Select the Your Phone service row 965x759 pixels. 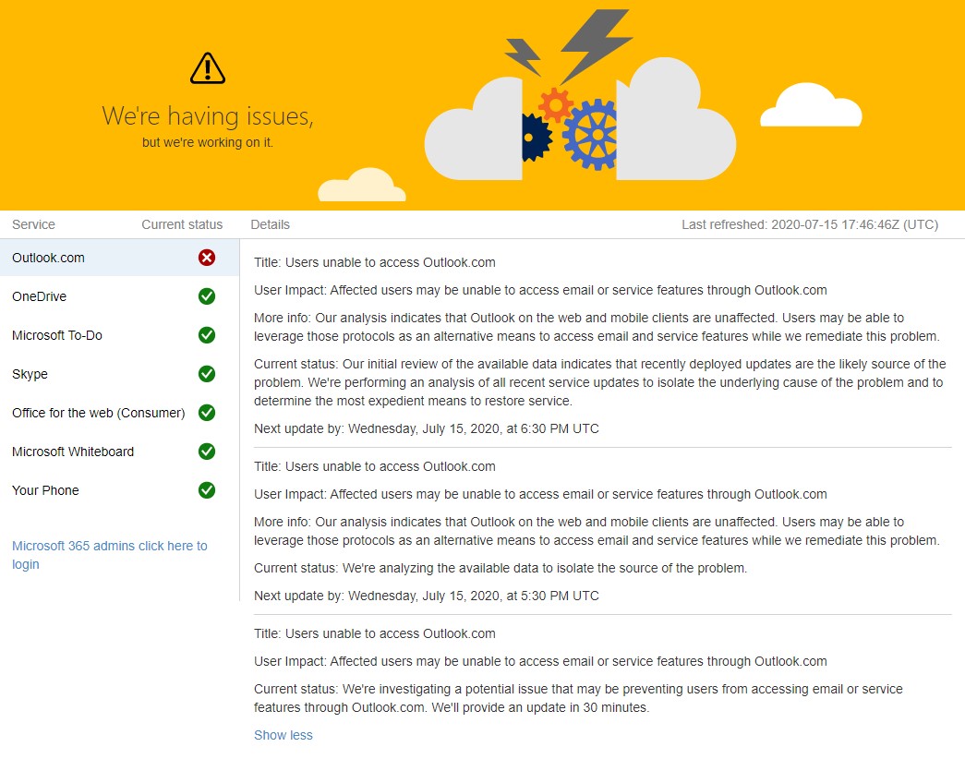(x=119, y=490)
